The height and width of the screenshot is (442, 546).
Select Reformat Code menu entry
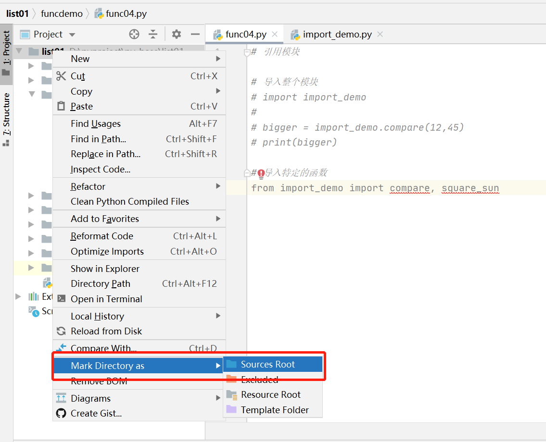(140, 236)
